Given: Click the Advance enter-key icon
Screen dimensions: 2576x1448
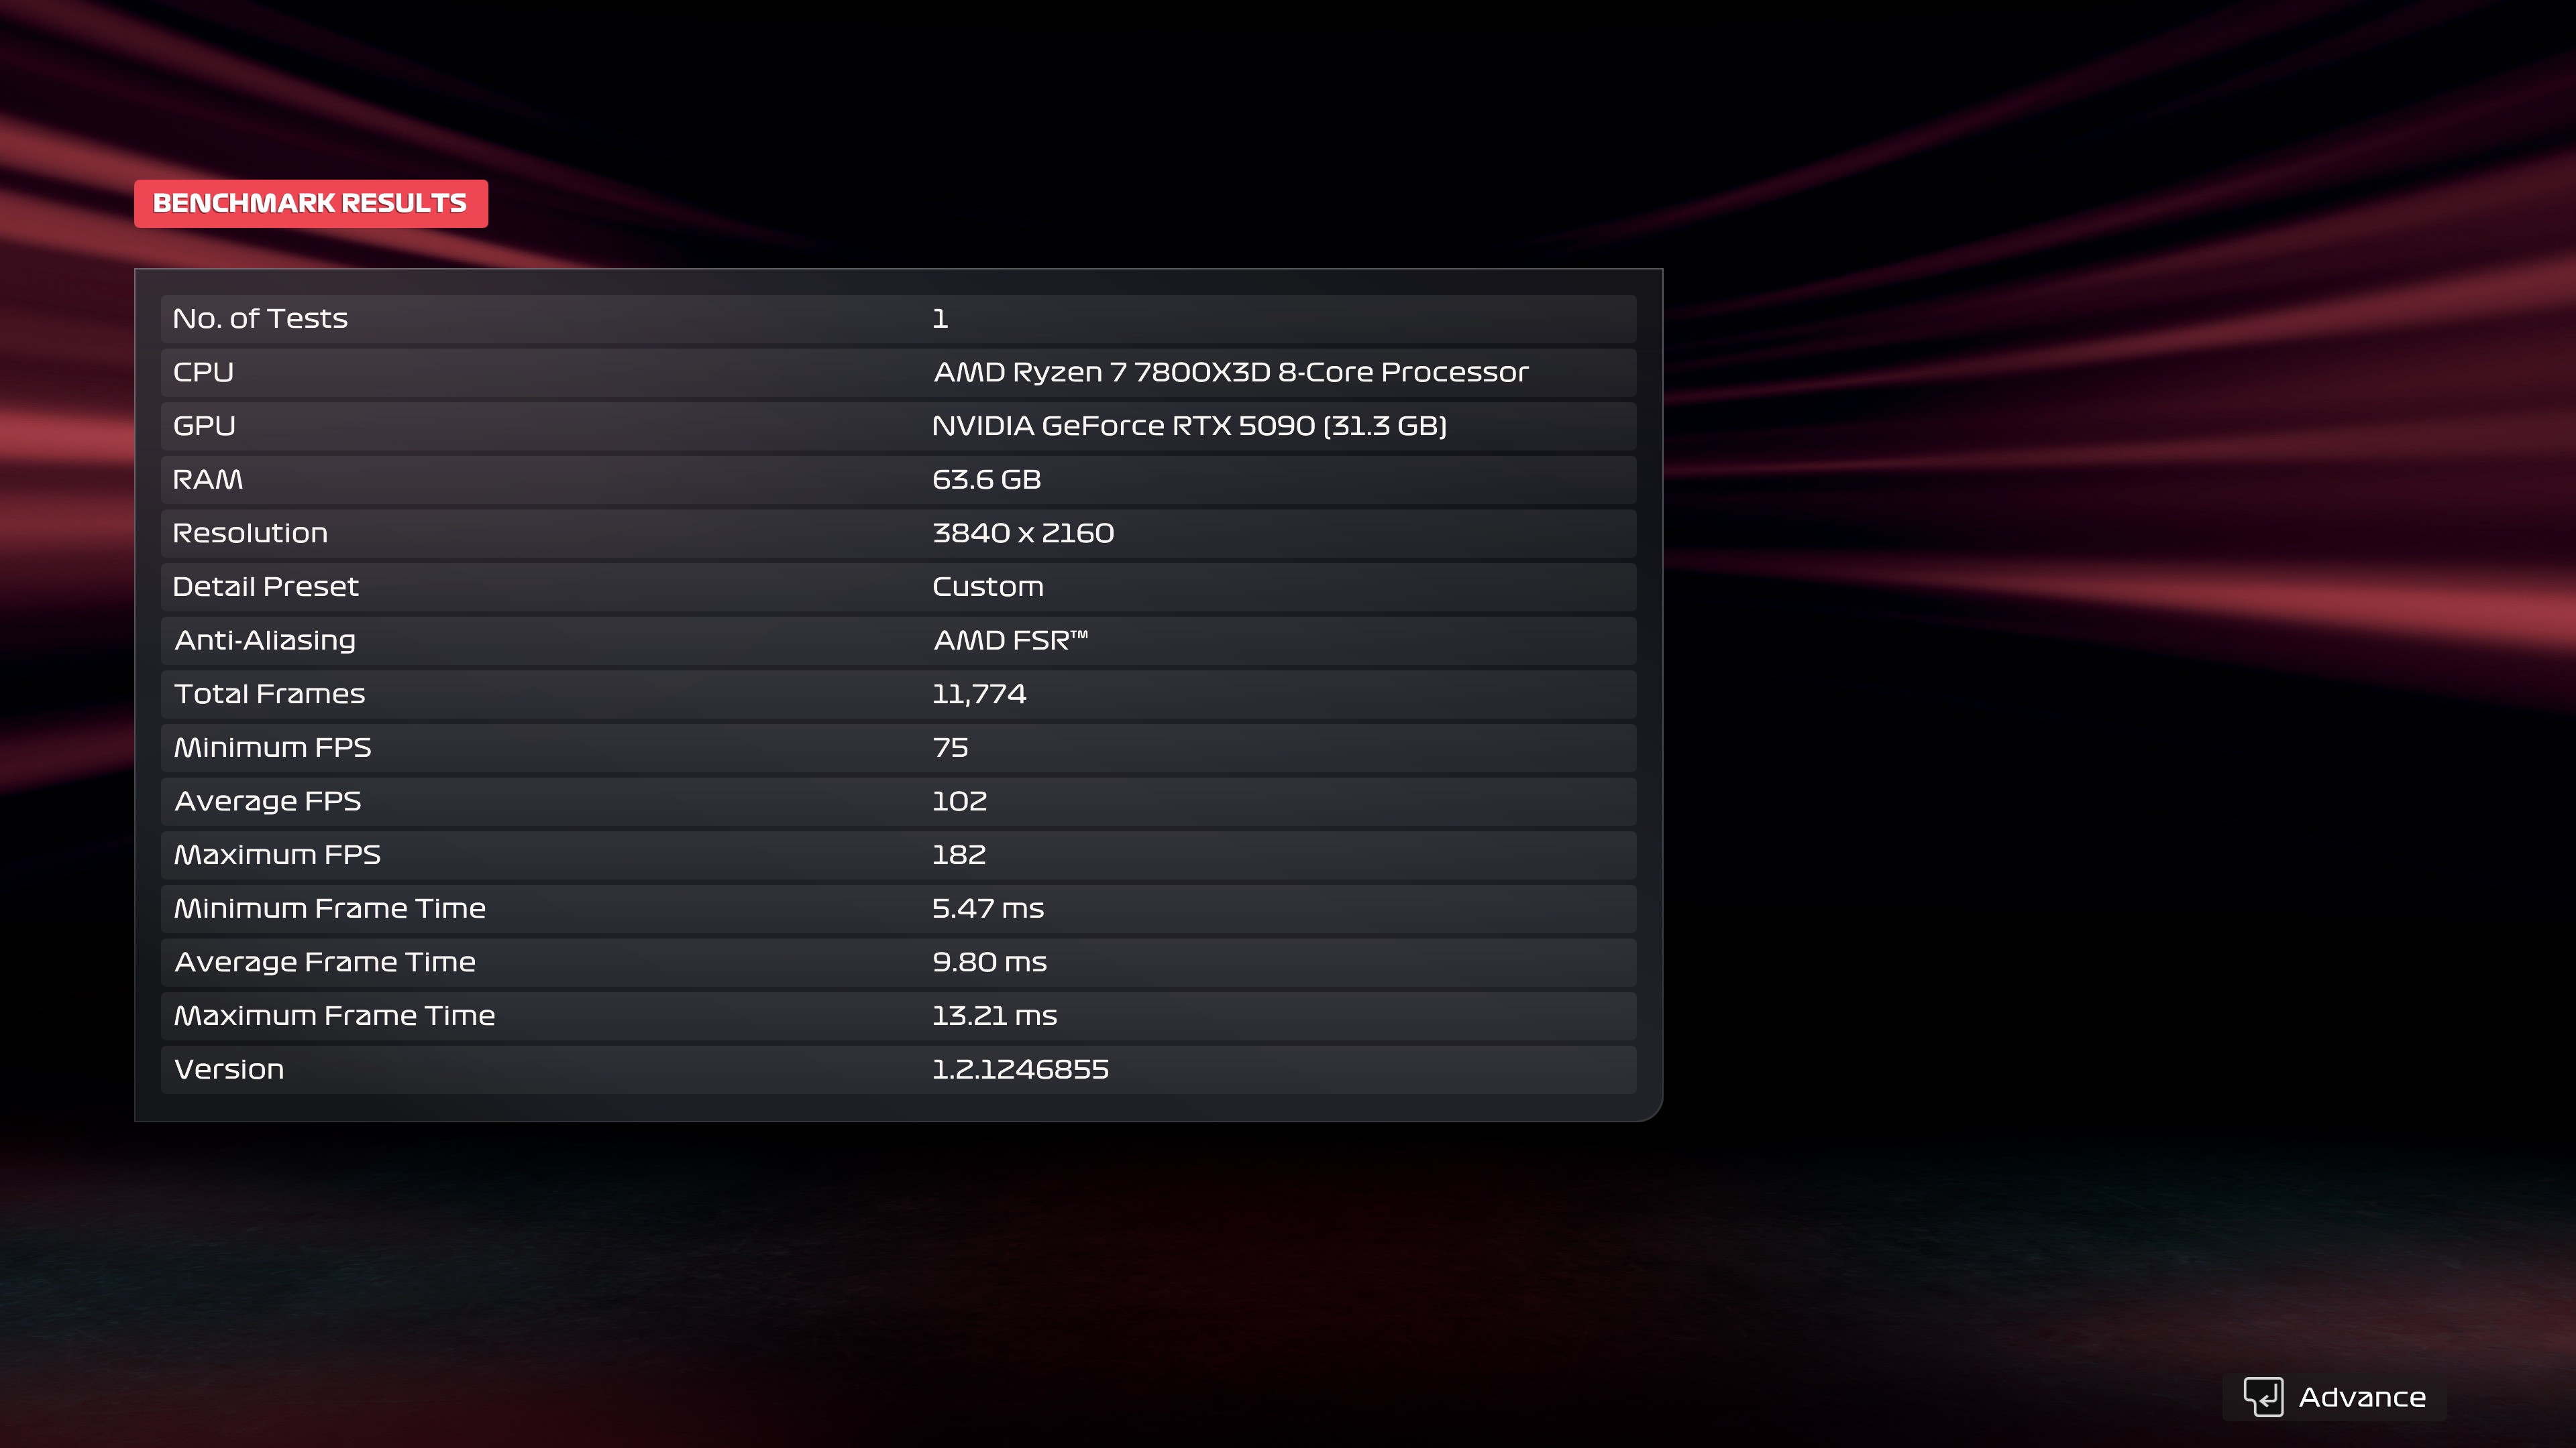Looking at the screenshot, I should [x=2263, y=1396].
